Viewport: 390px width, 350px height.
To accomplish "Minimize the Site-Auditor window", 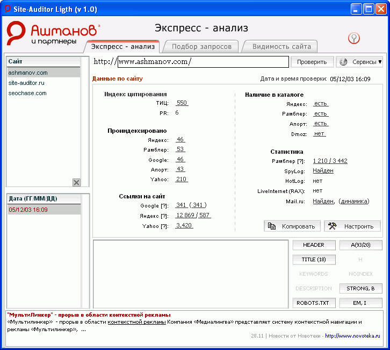I will (356, 9).
